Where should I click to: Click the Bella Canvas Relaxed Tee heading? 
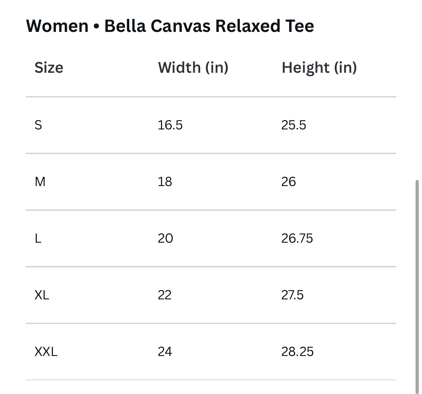pyautogui.click(x=170, y=26)
